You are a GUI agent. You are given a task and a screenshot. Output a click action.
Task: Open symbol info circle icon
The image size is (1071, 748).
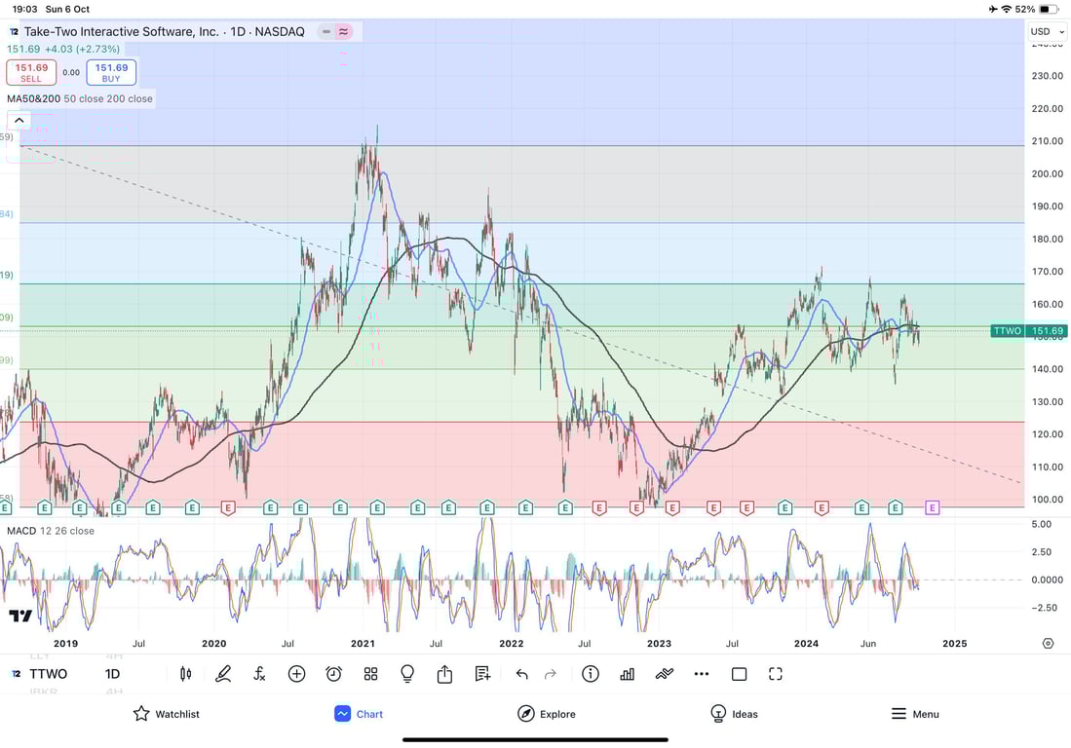(591, 674)
